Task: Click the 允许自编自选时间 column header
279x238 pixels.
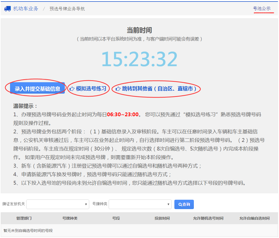Action: (255, 218)
